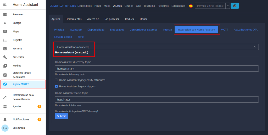This screenshot has height=135, width=268.
Task: Open the Disponibilidad settings tab
Action: [x=96, y=30]
